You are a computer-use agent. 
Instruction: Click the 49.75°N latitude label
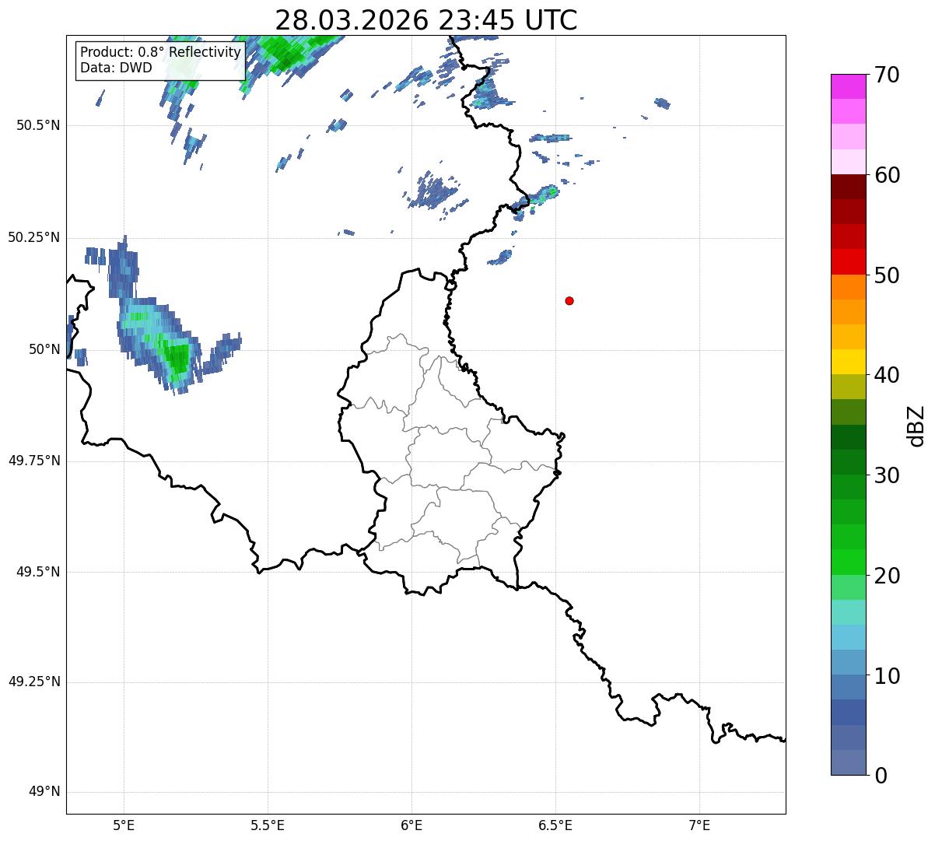tap(34, 461)
